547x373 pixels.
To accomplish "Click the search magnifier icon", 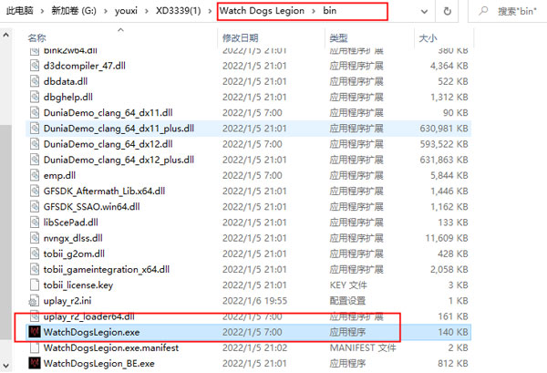I will pos(483,11).
